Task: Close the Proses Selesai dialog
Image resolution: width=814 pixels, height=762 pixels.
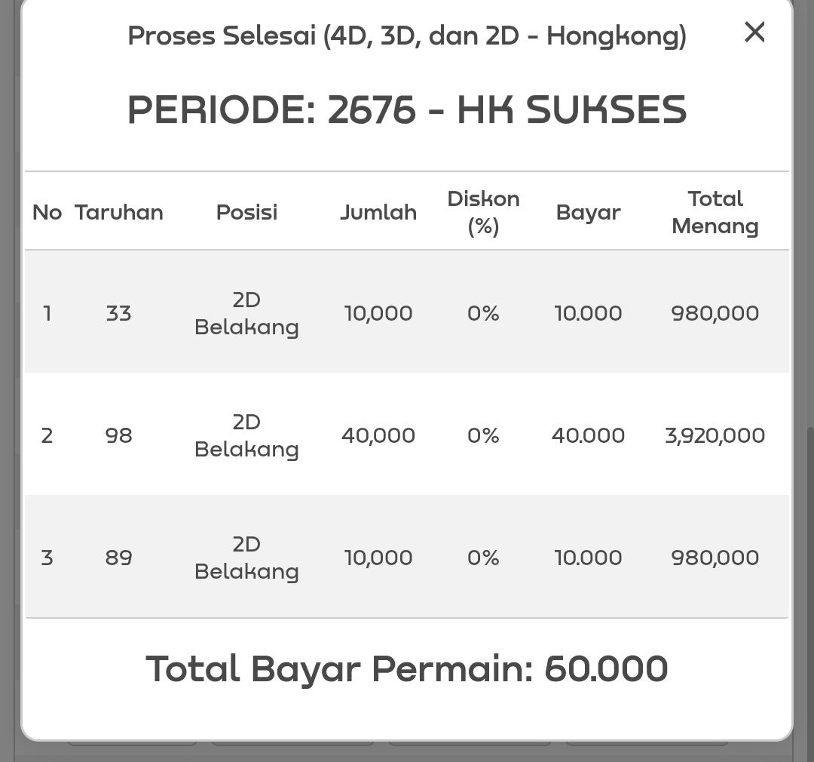Action: (754, 32)
